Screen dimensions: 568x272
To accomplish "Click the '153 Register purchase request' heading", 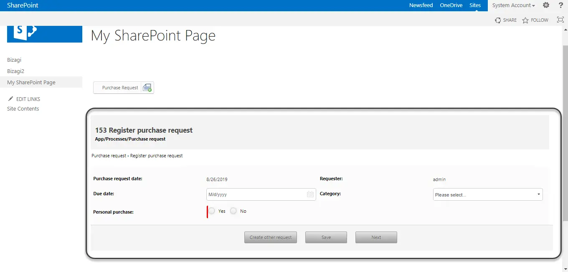I will [x=144, y=130].
